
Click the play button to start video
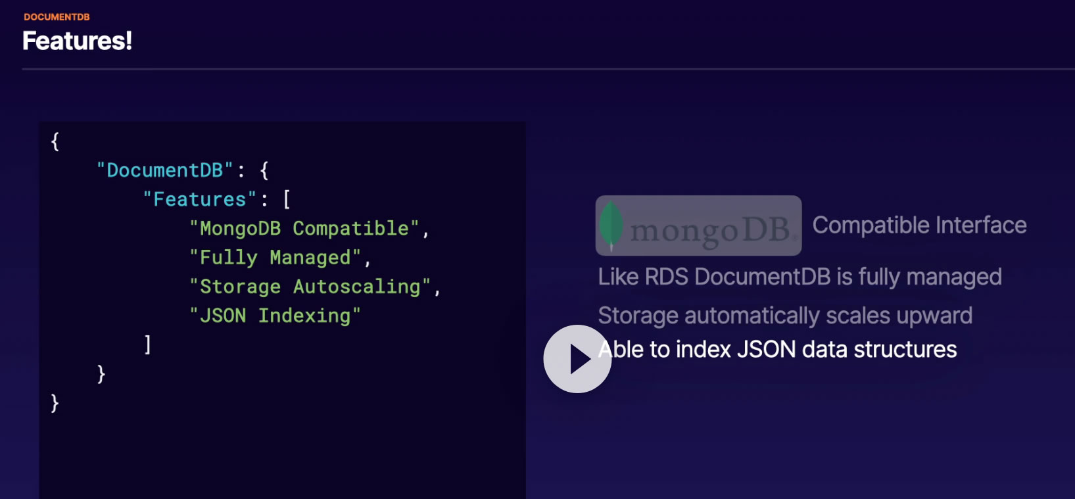click(x=577, y=359)
